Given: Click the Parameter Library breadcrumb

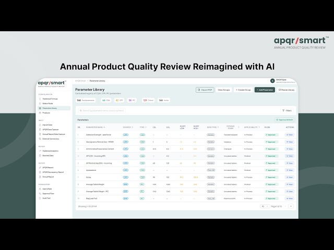Looking at the screenshot, I should (x=97, y=81).
